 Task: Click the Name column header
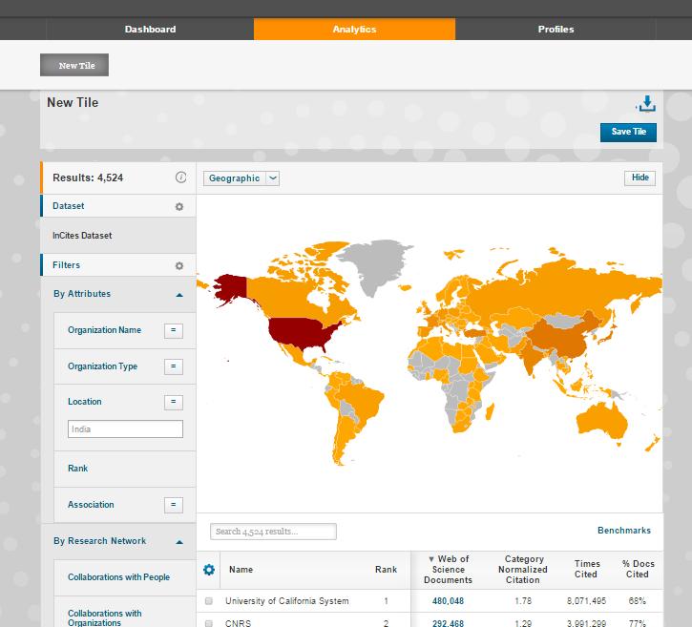[x=241, y=570]
